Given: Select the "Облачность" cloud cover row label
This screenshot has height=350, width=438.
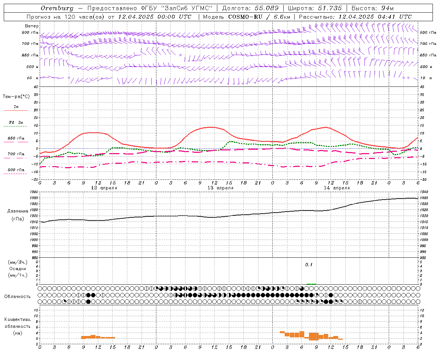Looking at the screenshot, I should [x=17, y=297].
